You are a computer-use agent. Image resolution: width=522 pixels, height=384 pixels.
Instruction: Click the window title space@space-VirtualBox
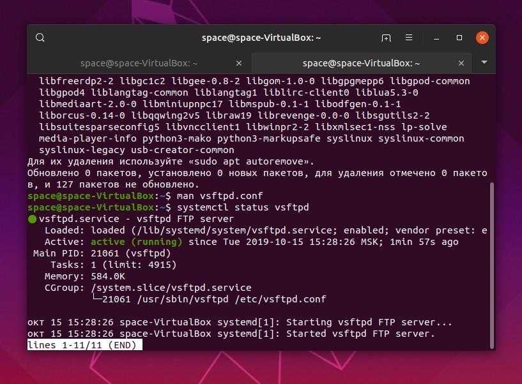point(261,38)
